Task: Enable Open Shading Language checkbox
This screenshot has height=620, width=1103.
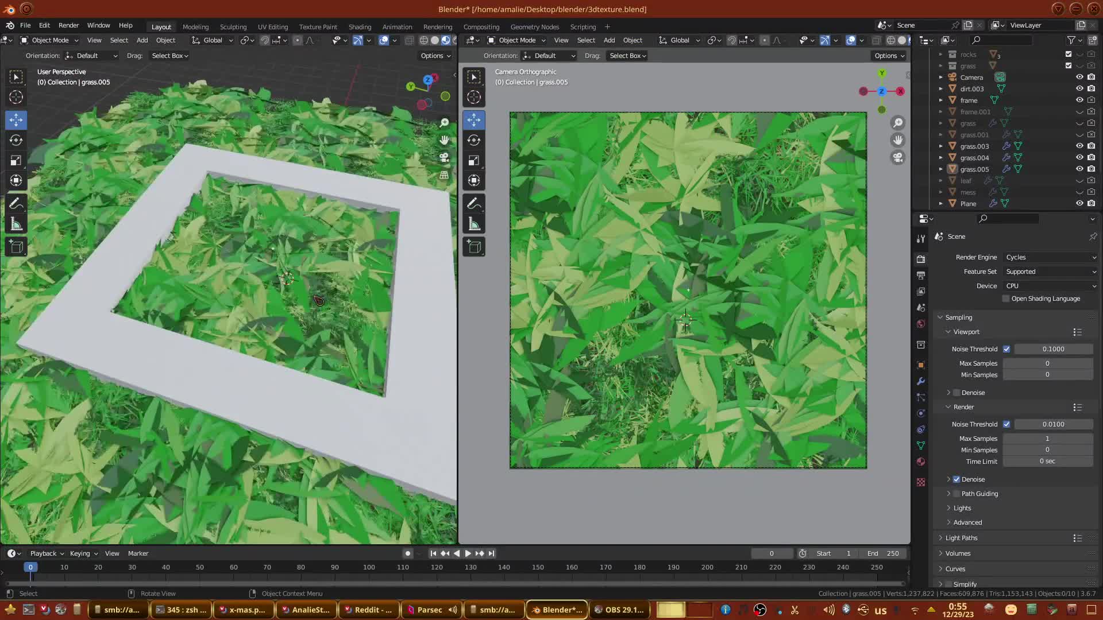Action: click(x=1006, y=299)
